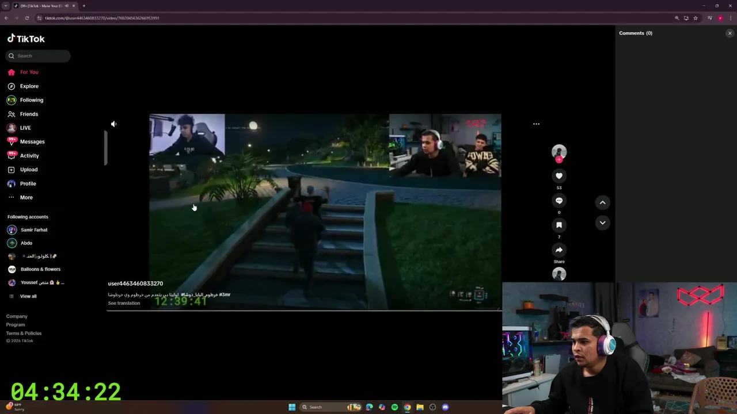Go back in the browser
Screen dimensions: 737x414
pos(6,18)
